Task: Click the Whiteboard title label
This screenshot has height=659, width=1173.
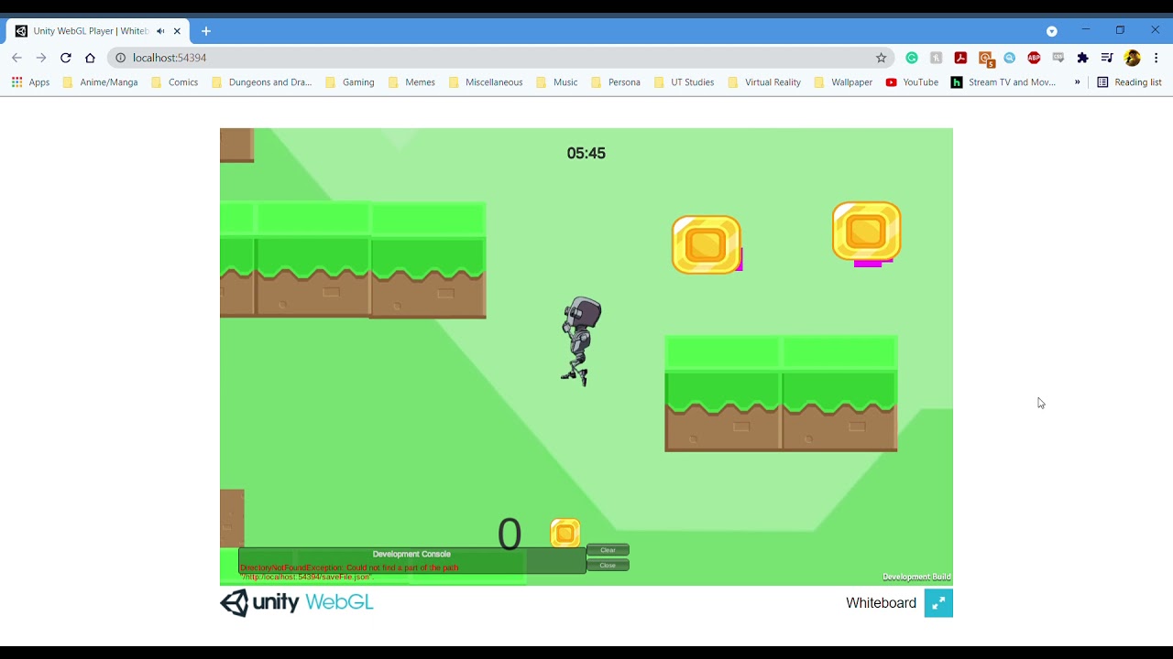Action: [x=881, y=603]
